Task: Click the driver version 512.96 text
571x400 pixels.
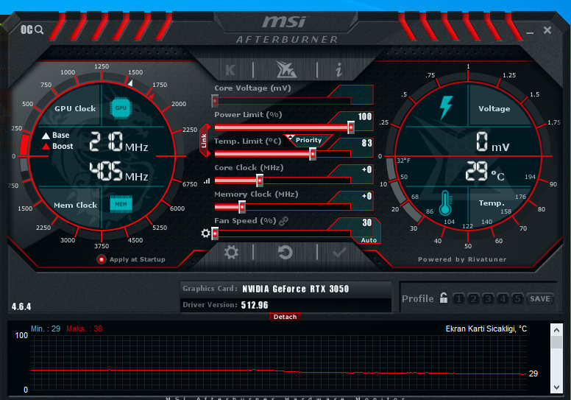Action: tap(254, 305)
